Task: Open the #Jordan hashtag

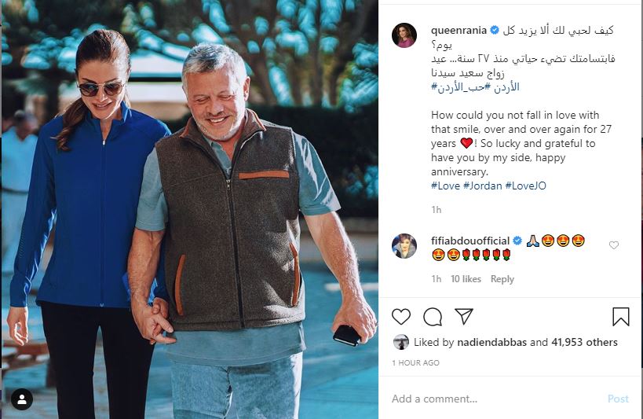Action: (x=483, y=186)
